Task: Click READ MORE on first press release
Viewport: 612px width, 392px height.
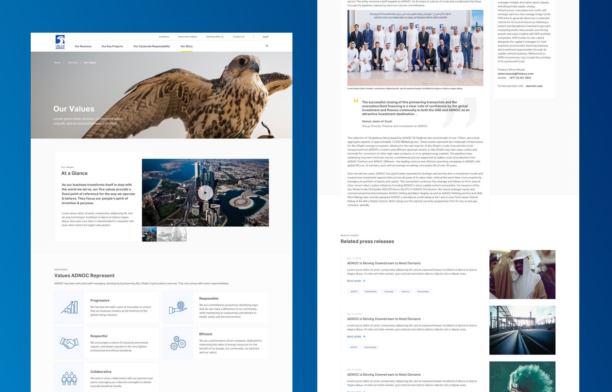Action: coord(356,281)
